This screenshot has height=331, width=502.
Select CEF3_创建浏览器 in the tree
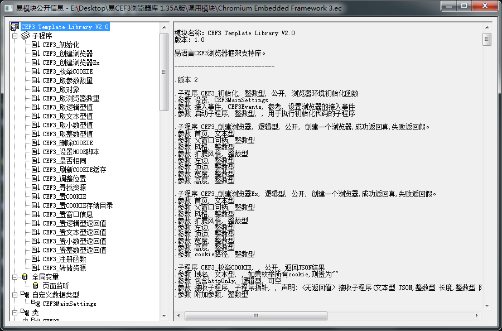click(67, 54)
